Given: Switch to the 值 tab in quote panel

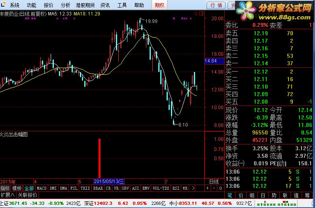Looking at the screenshot, I should click(x=296, y=195).
